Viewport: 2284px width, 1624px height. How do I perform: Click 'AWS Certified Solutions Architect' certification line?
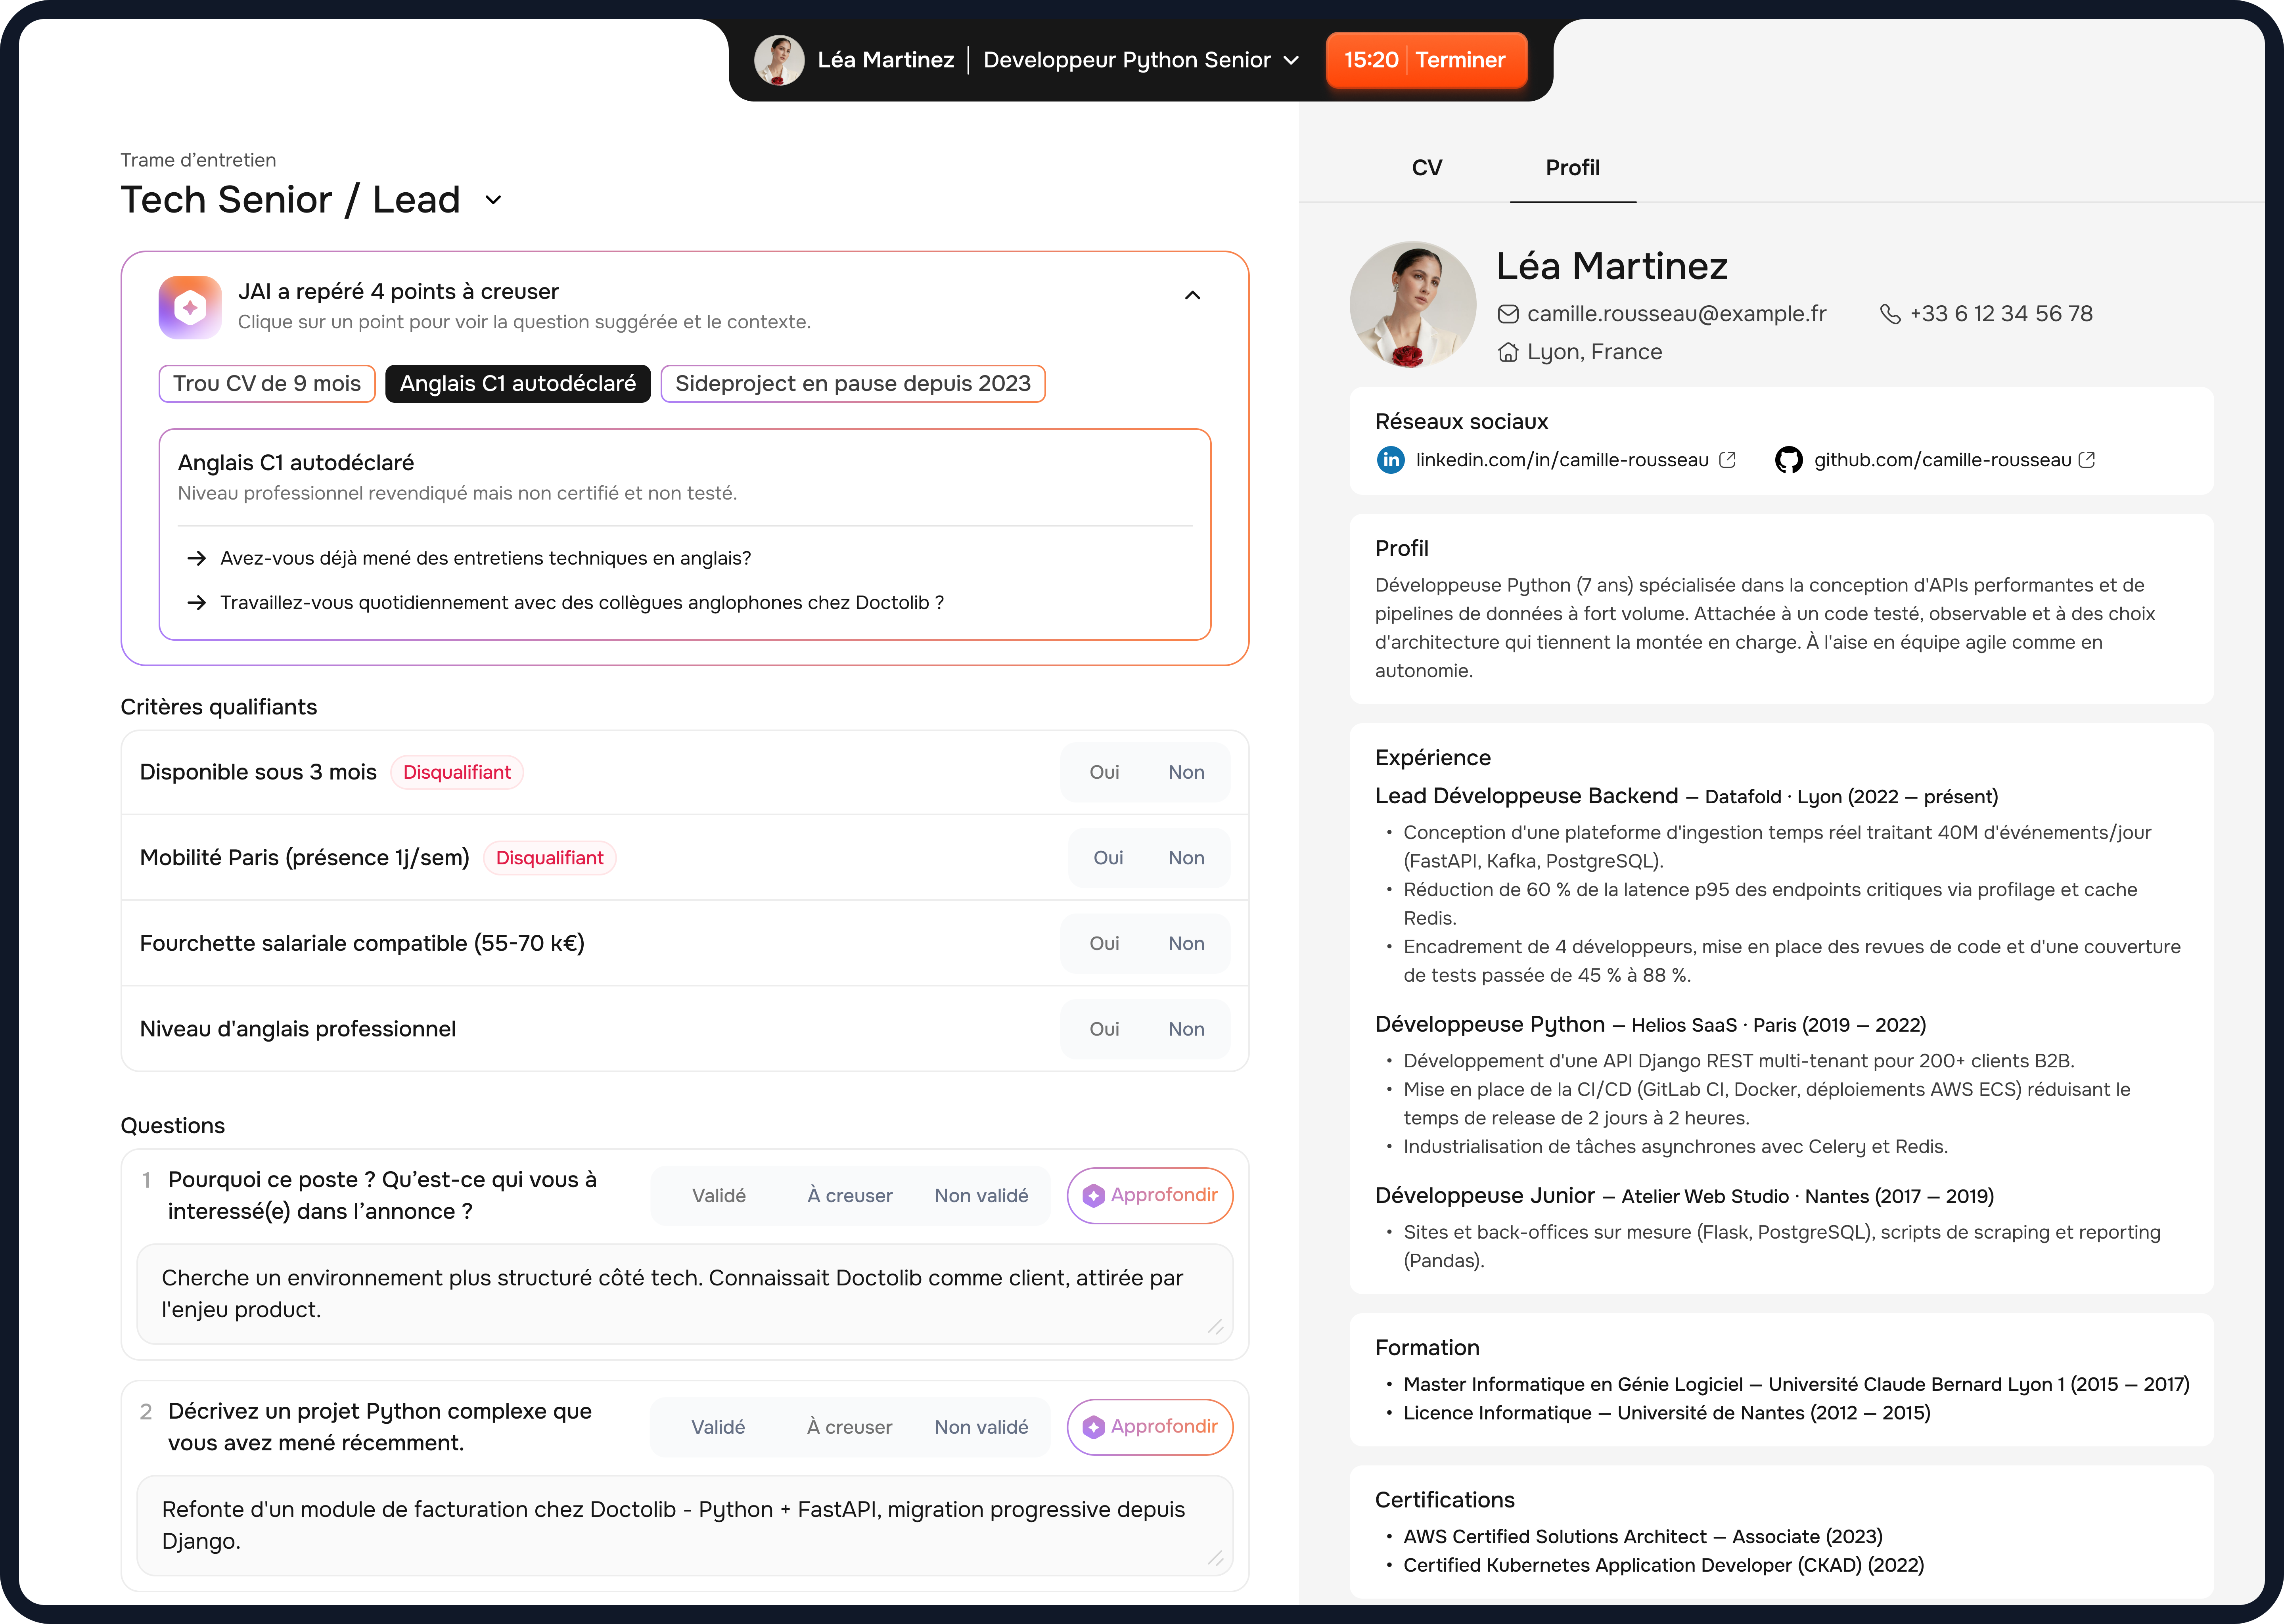pyautogui.click(x=1643, y=1537)
